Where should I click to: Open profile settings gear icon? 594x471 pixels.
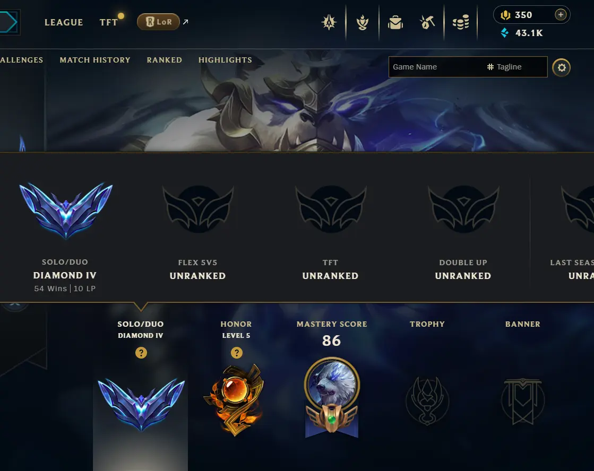[x=561, y=67]
